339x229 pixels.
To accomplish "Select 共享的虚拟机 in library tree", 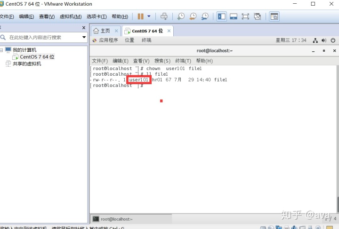I will 27,63.
